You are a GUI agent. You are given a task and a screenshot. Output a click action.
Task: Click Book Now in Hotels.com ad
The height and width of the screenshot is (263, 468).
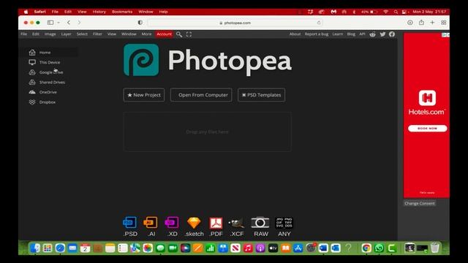click(427, 129)
